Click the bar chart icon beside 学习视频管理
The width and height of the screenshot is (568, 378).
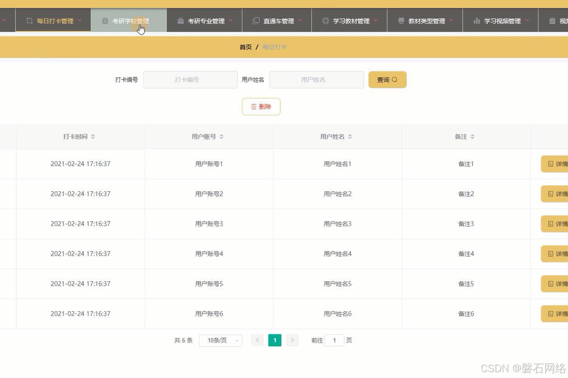click(x=477, y=21)
